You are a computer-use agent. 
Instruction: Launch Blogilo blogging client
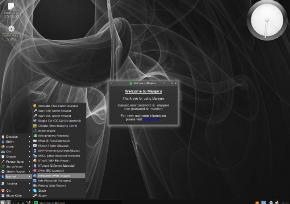point(59,121)
